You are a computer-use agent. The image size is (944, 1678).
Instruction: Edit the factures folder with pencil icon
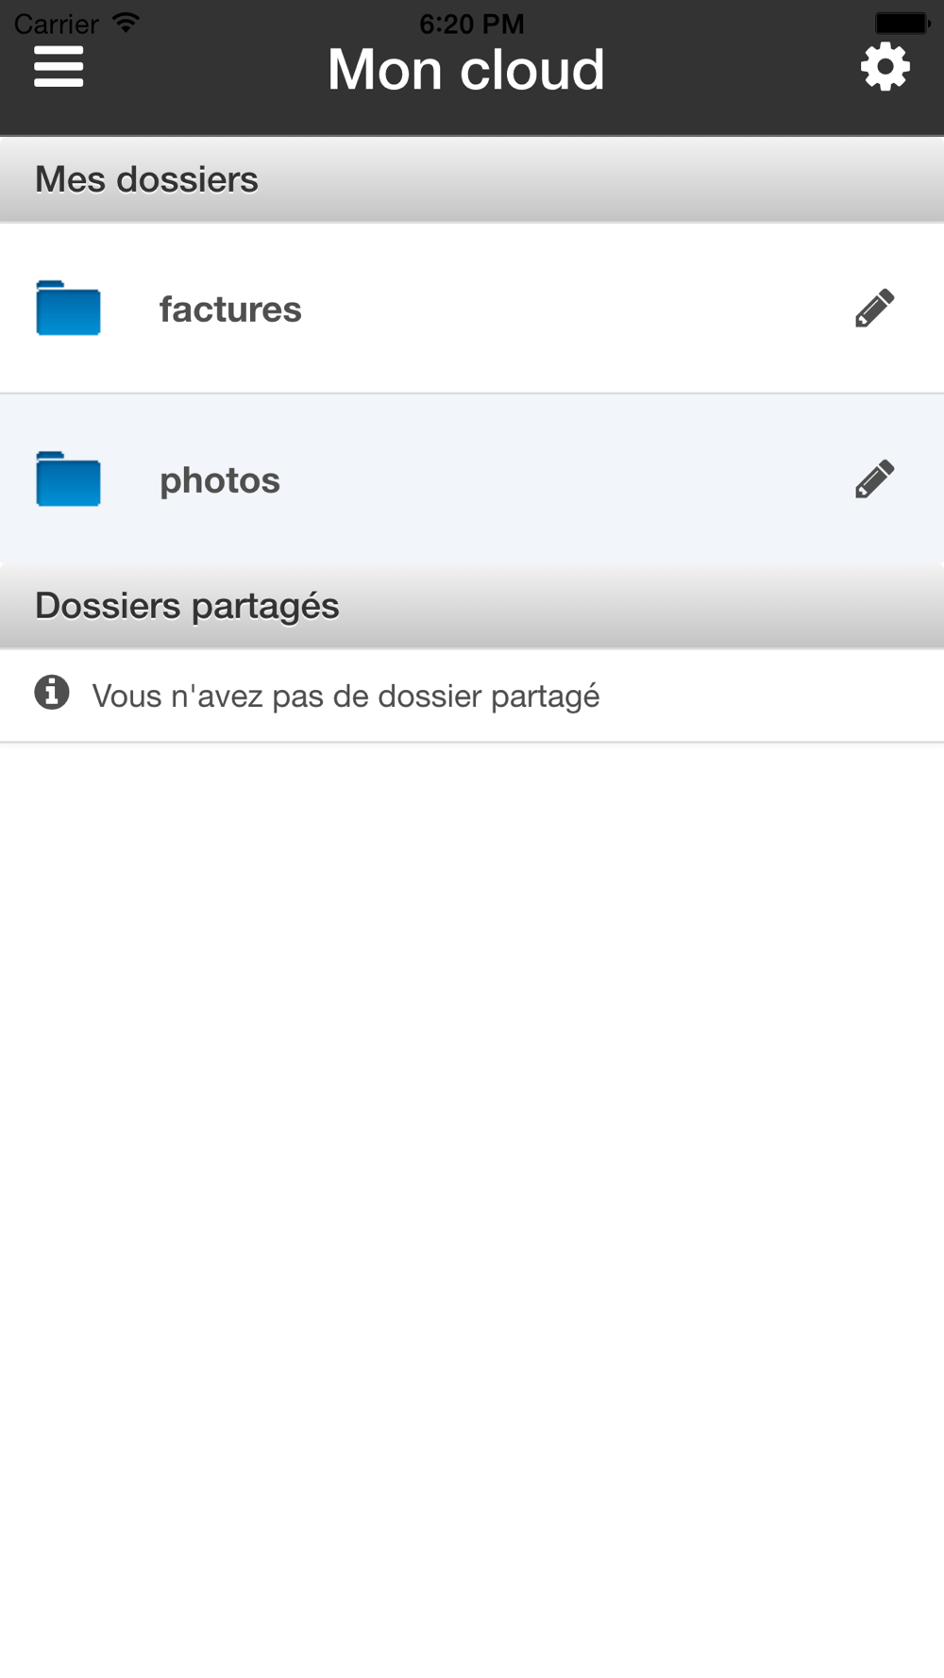pyautogui.click(x=874, y=309)
